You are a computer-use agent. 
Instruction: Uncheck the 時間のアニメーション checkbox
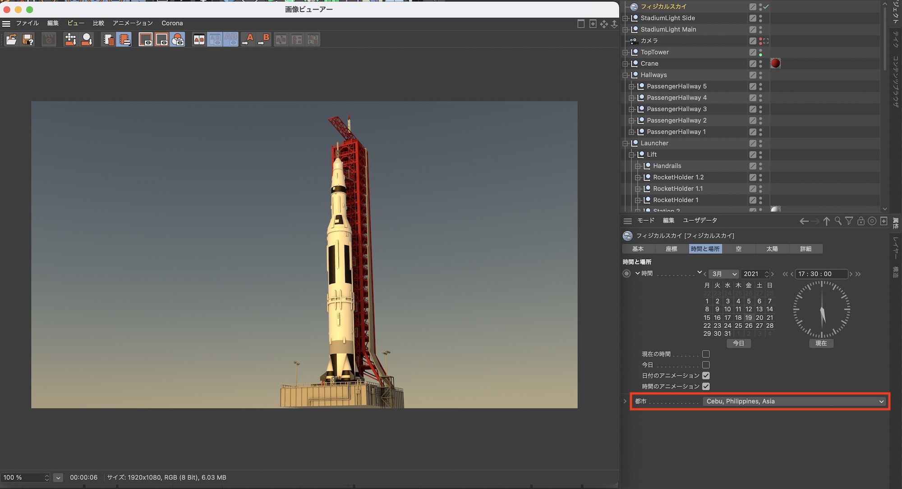pos(706,386)
